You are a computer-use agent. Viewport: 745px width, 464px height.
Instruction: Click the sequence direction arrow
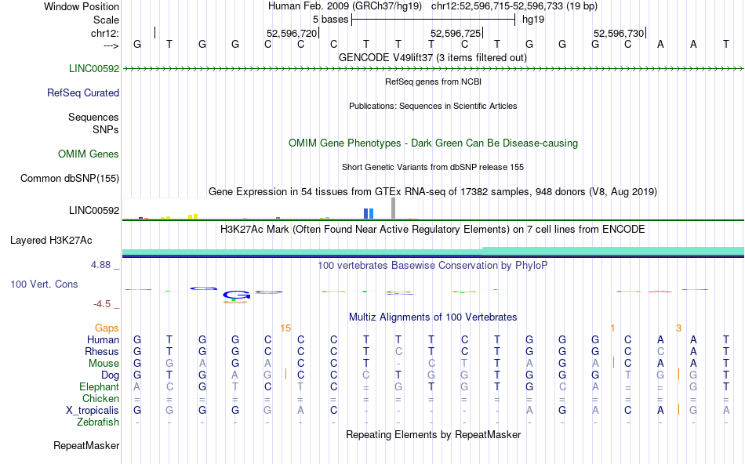tap(111, 45)
